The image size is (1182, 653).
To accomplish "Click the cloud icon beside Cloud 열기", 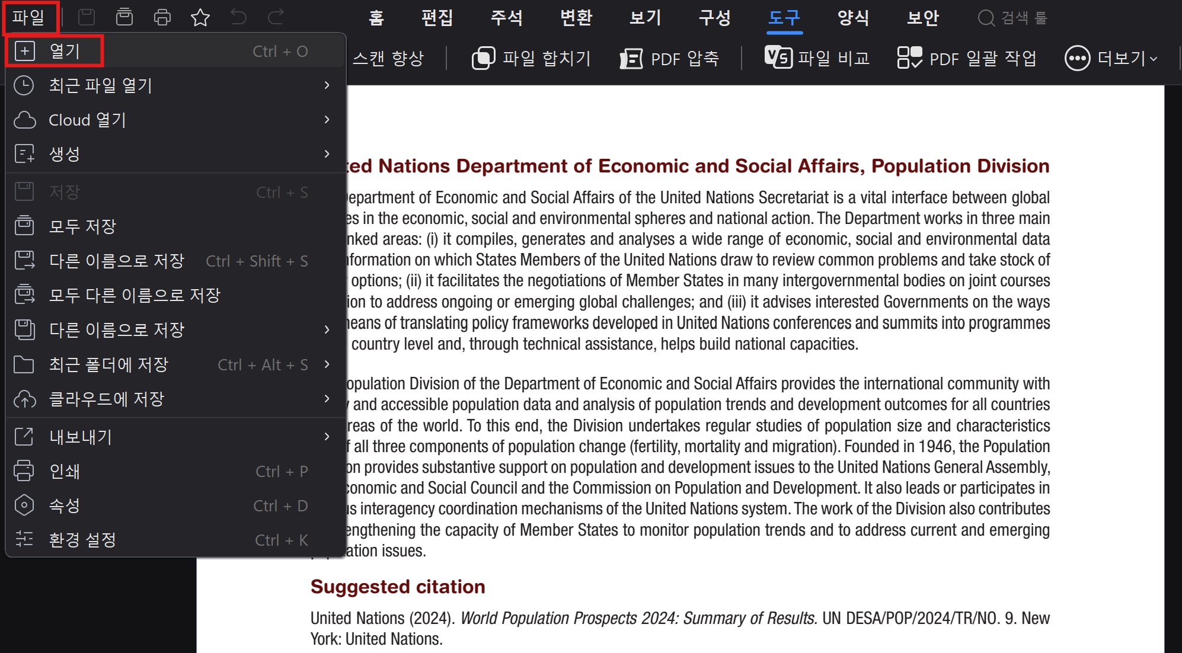I will tap(24, 120).
